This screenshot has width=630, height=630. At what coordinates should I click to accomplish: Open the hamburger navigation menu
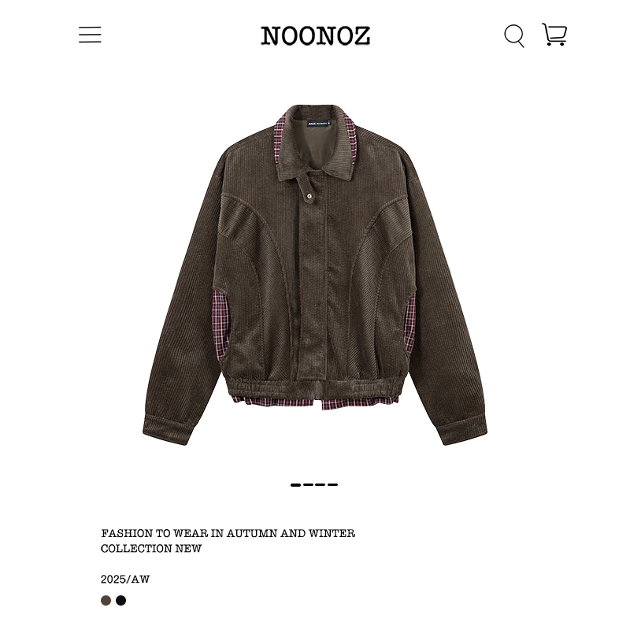90,35
